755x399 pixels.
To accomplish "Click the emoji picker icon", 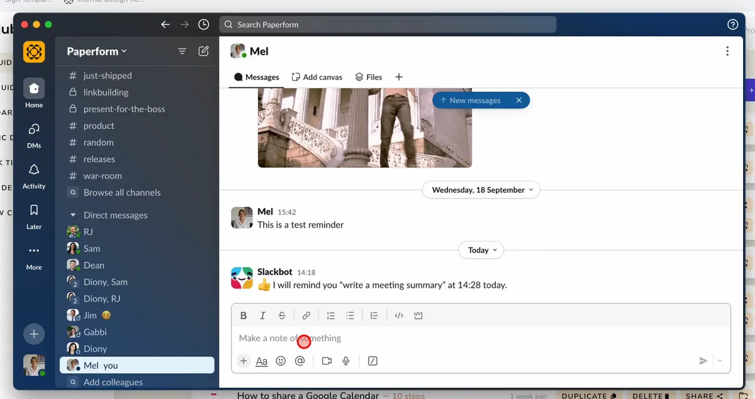I will coord(281,361).
